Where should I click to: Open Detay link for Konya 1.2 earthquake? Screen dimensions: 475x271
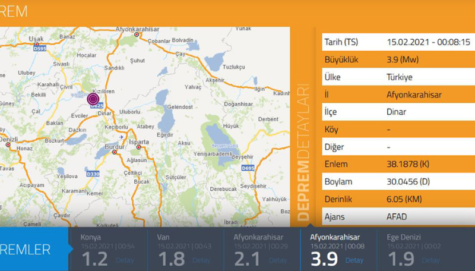point(125,260)
